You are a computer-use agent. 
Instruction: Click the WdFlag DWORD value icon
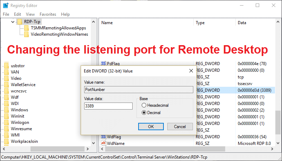103,137
